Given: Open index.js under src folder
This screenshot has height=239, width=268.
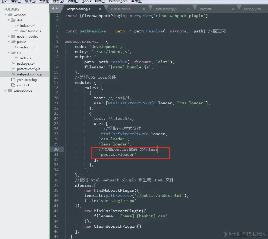Looking at the screenshot, I should [25, 58].
